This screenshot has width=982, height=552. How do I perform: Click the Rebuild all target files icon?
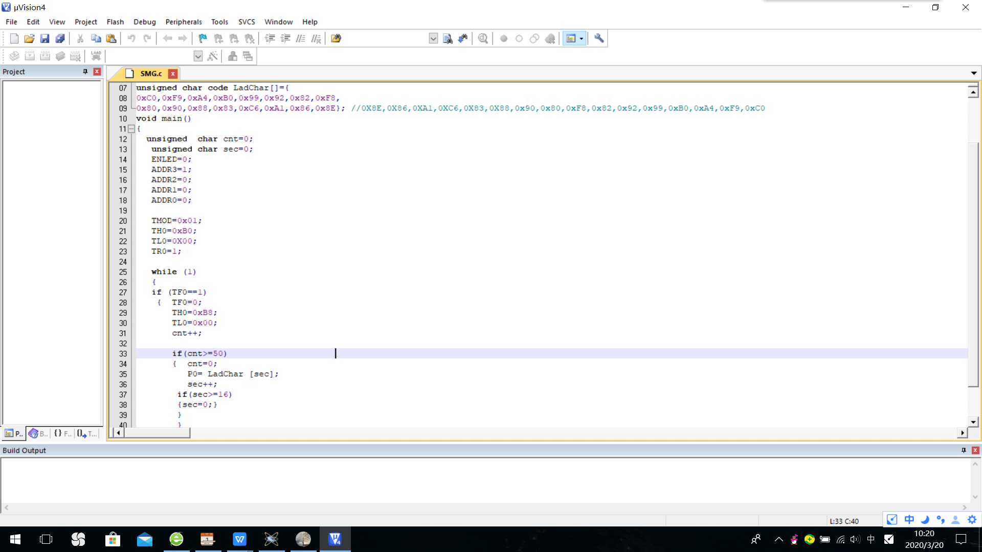[45, 56]
